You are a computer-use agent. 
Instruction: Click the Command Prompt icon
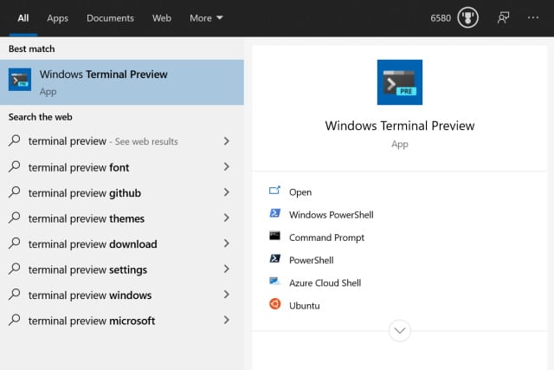point(275,237)
